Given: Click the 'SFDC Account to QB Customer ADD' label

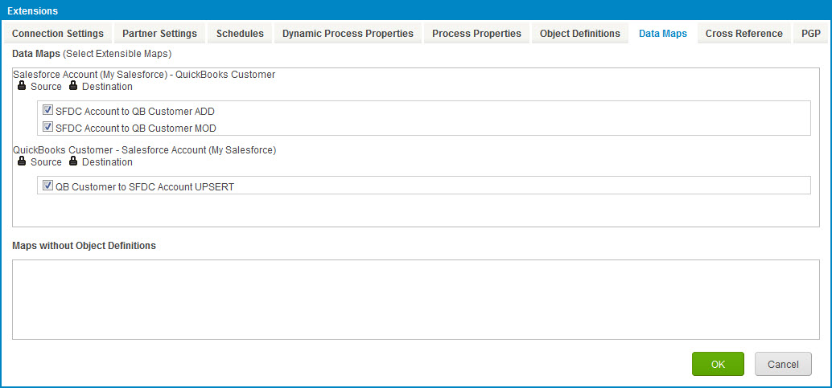Looking at the screenshot, I should pos(134,112).
